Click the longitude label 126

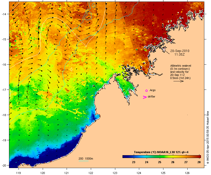click(x=187, y=173)
